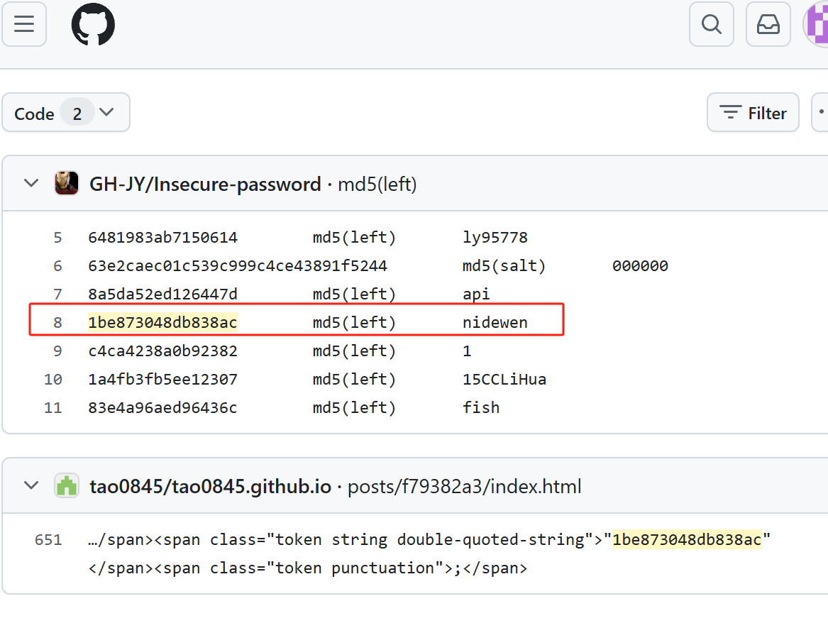This screenshot has height=628, width=828.
Task: Open the Code results type dropdown
Action: 66,113
